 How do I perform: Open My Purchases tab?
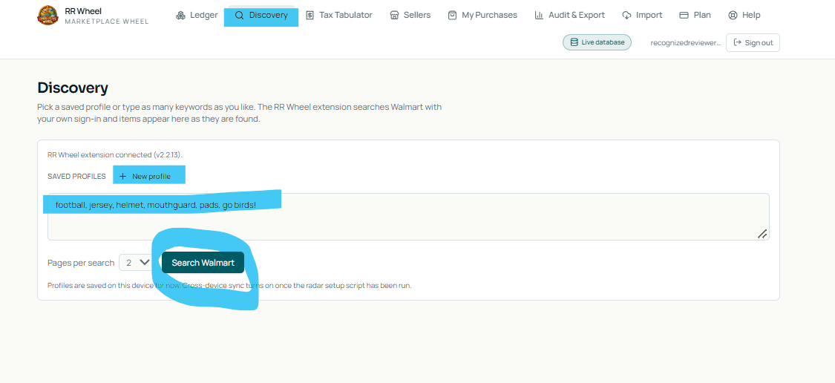click(482, 15)
